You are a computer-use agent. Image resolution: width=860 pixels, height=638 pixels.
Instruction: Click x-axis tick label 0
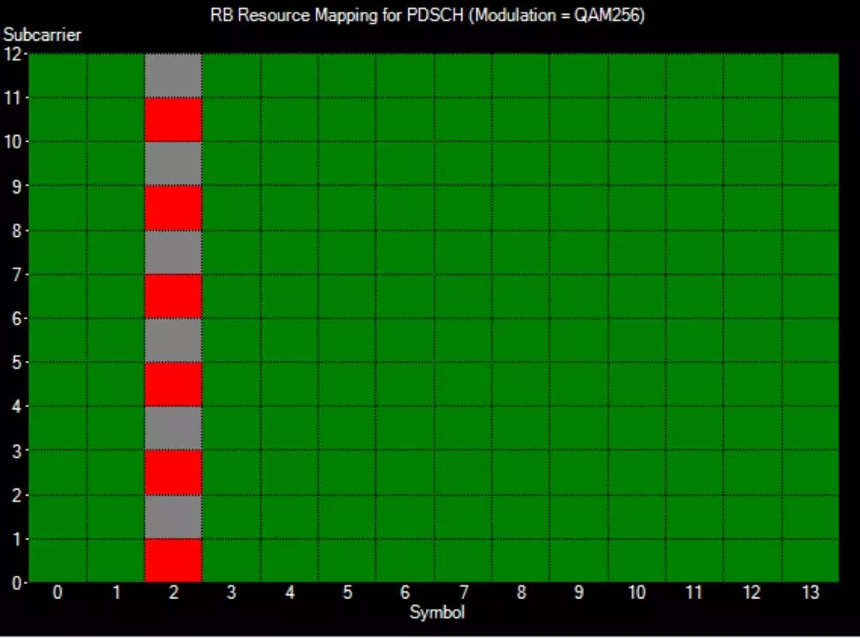click(57, 593)
